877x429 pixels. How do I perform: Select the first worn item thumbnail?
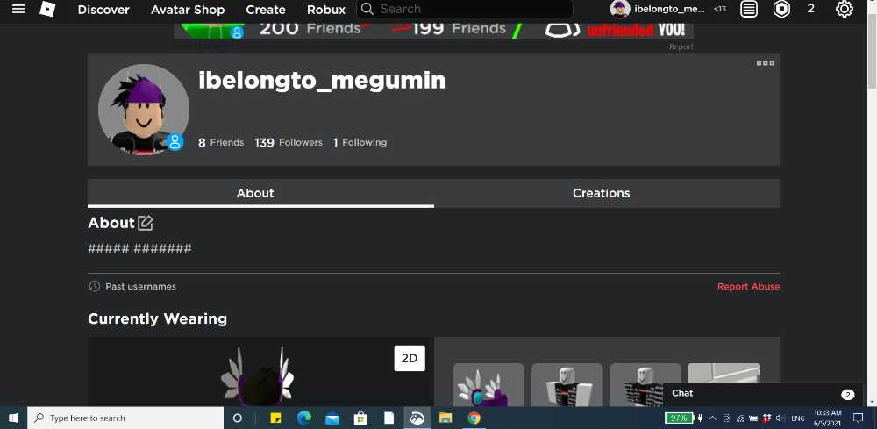[x=488, y=386]
